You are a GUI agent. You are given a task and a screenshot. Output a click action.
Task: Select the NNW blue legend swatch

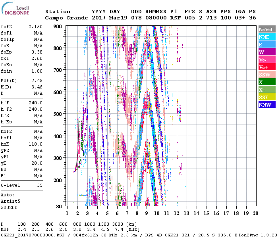[x=266, y=105]
